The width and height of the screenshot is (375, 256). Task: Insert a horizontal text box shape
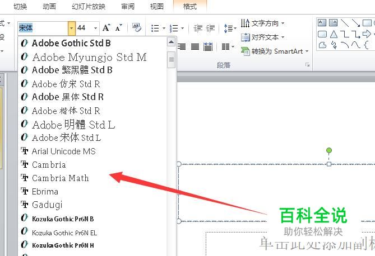(322, 23)
